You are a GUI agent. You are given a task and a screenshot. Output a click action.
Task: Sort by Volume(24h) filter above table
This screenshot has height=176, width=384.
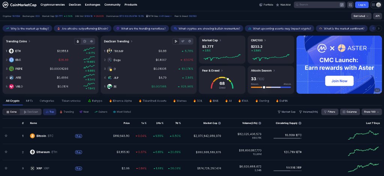pyautogui.click(x=308, y=112)
